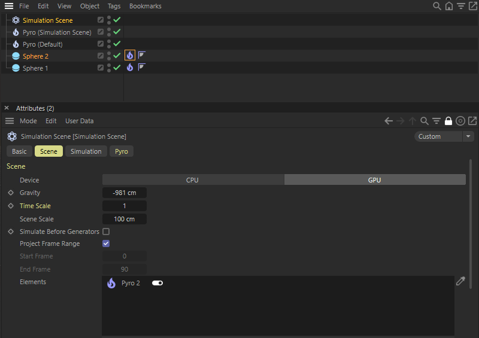Open the Attributes Mode menu
479x338 pixels.
tap(28, 121)
